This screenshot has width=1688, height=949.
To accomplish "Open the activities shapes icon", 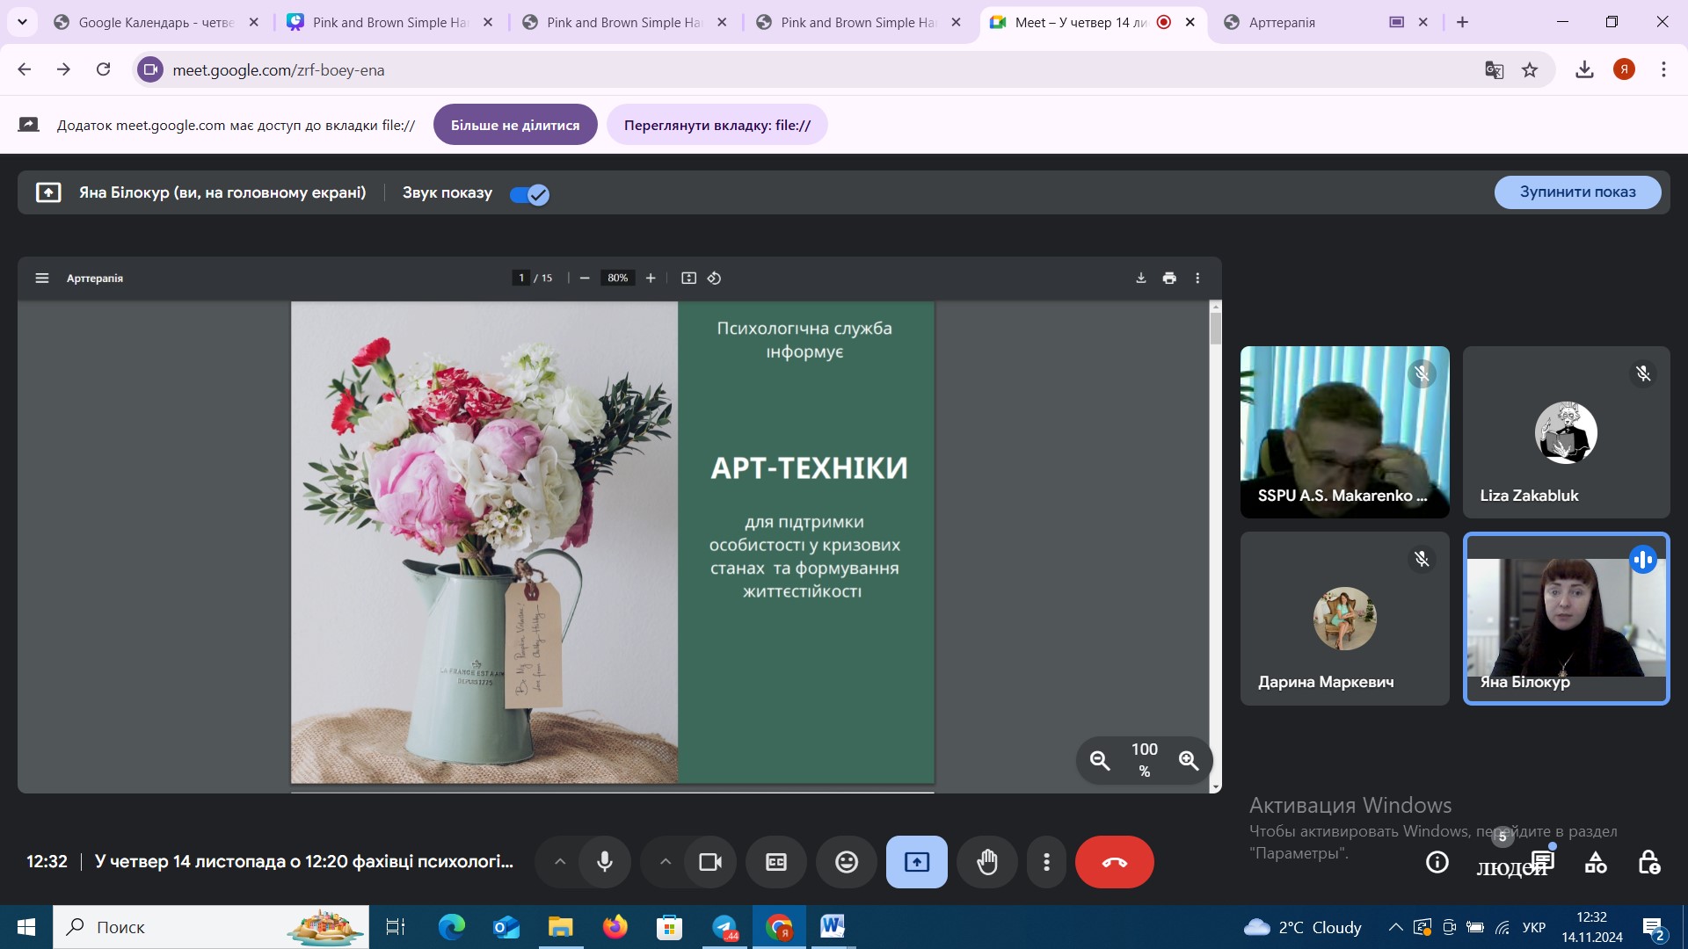I will click(x=1596, y=862).
